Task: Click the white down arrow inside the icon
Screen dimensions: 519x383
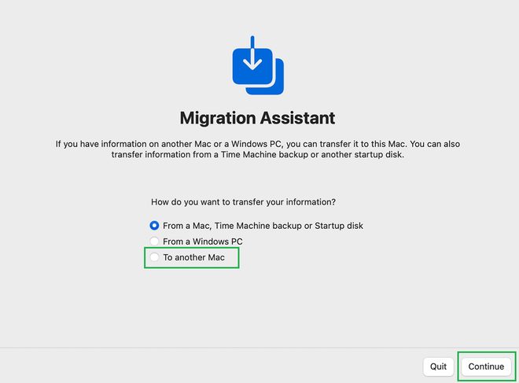Action: tap(252, 53)
